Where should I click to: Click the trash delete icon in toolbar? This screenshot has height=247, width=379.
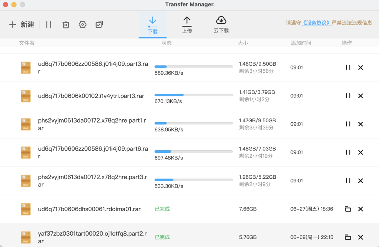click(66, 25)
